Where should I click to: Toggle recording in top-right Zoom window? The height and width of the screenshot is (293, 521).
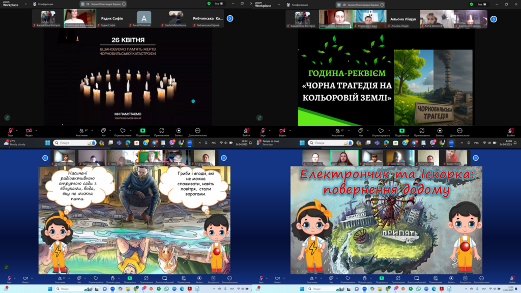[x=440, y=132]
